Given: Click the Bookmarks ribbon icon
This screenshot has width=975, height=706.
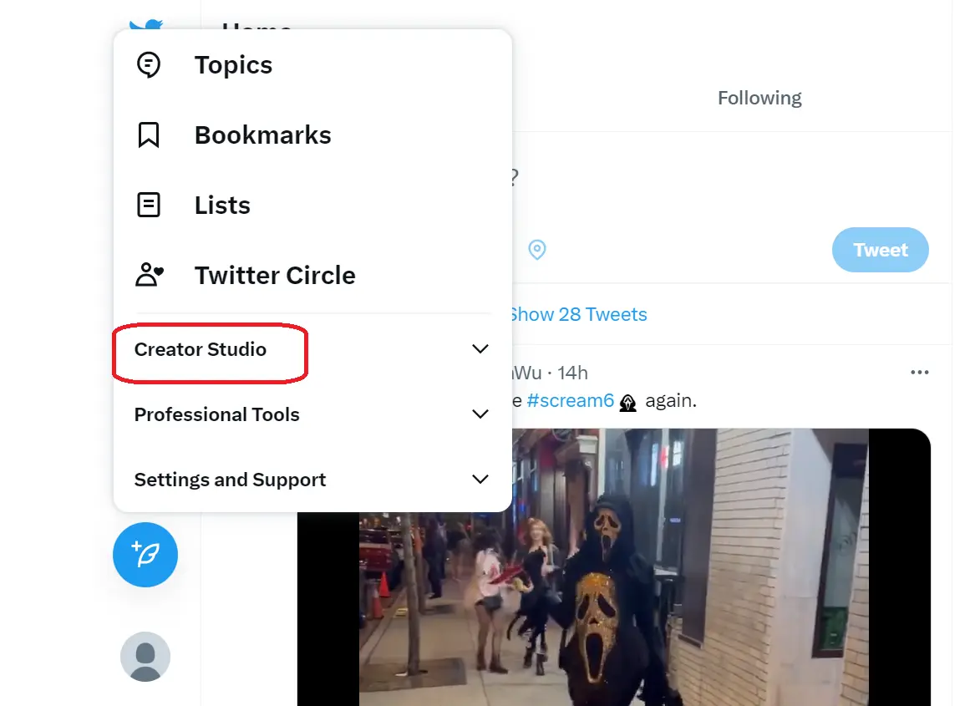Looking at the screenshot, I should [x=149, y=135].
